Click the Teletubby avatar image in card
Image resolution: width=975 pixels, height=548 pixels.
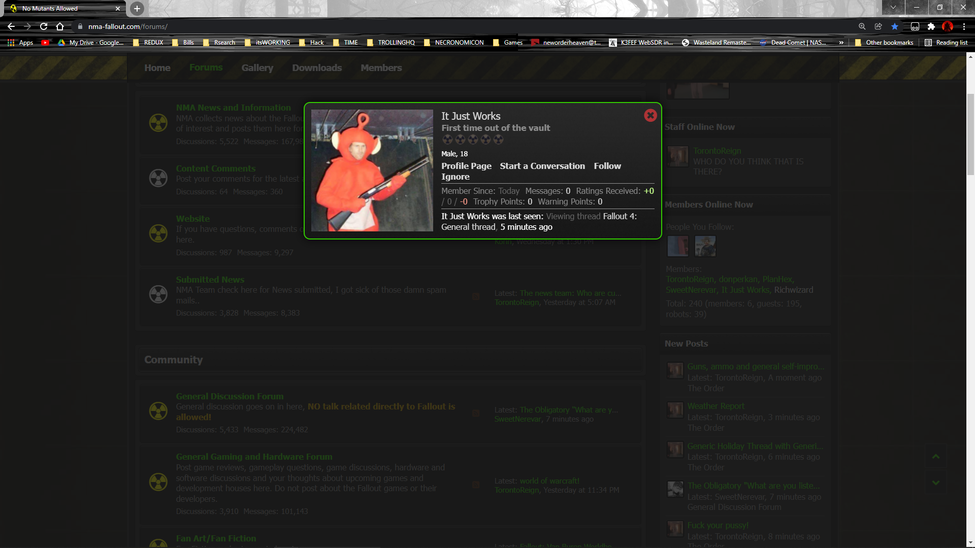click(x=372, y=170)
